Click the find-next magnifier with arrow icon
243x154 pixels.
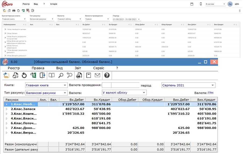(69, 75)
